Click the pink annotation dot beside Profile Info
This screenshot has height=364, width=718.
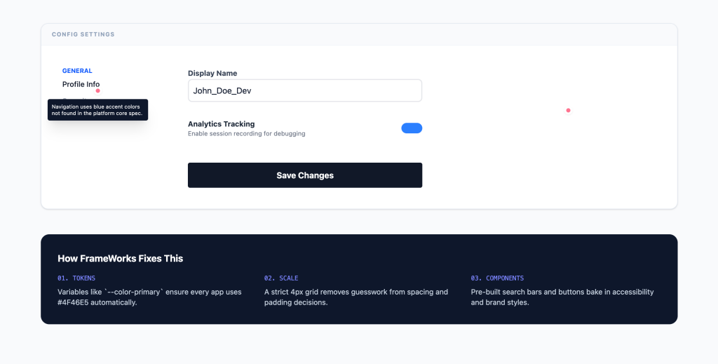pyautogui.click(x=98, y=90)
